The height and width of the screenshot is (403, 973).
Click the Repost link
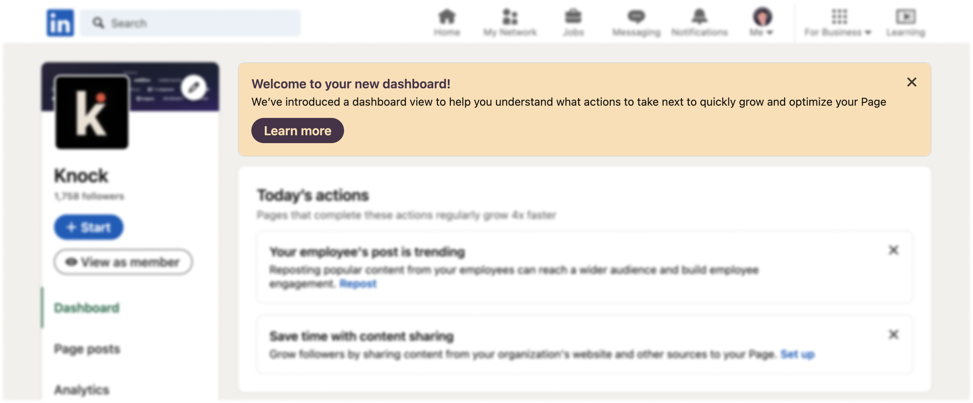coord(358,284)
